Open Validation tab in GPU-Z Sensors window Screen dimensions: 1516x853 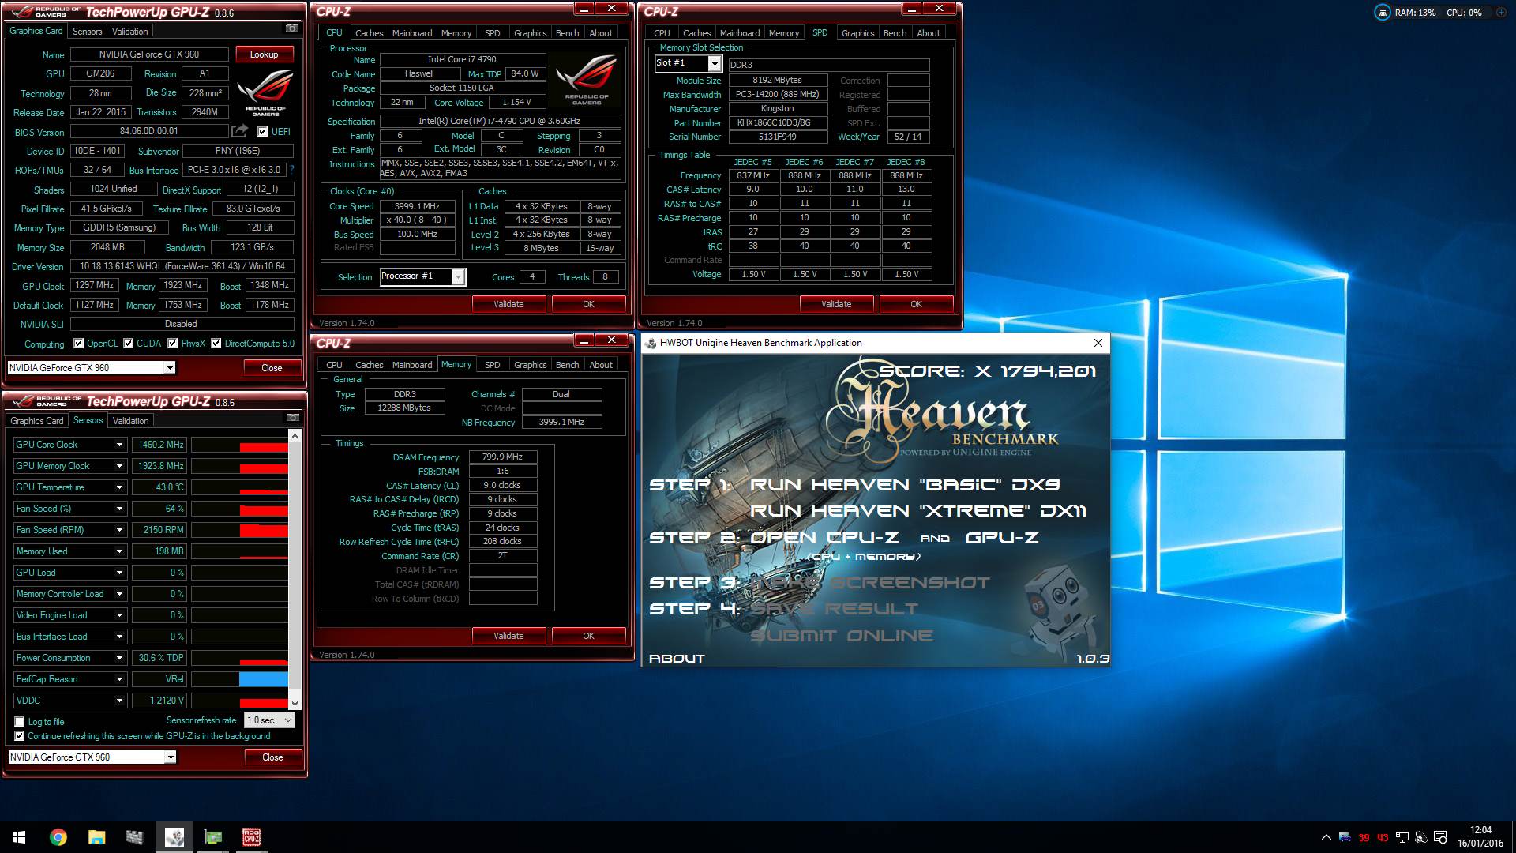pos(130,421)
